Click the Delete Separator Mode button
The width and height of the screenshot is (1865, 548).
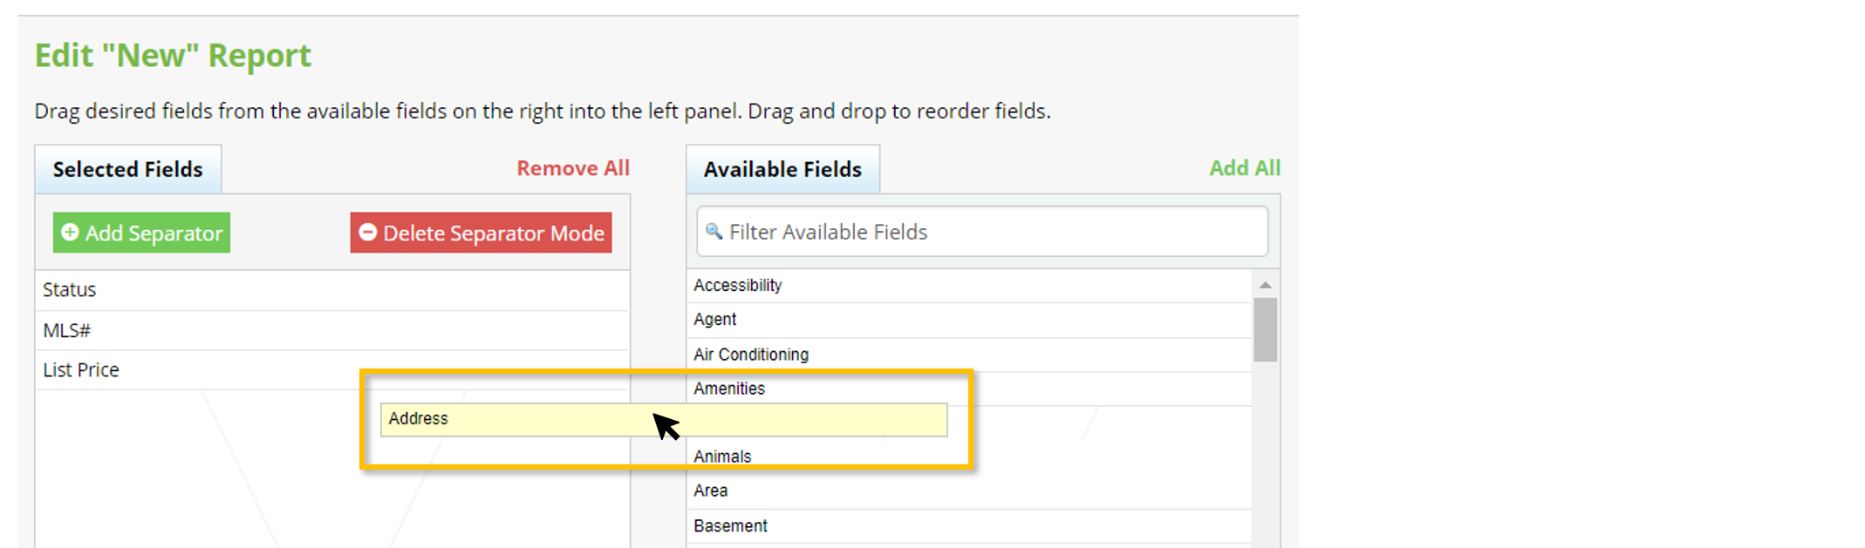481,233
